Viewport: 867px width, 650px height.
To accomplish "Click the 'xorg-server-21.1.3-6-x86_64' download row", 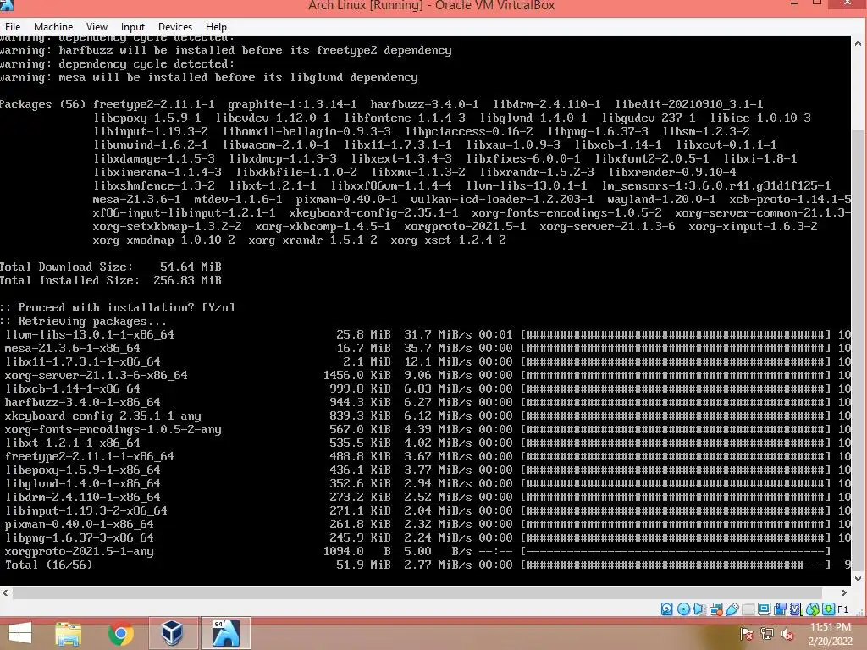I will coord(425,375).
